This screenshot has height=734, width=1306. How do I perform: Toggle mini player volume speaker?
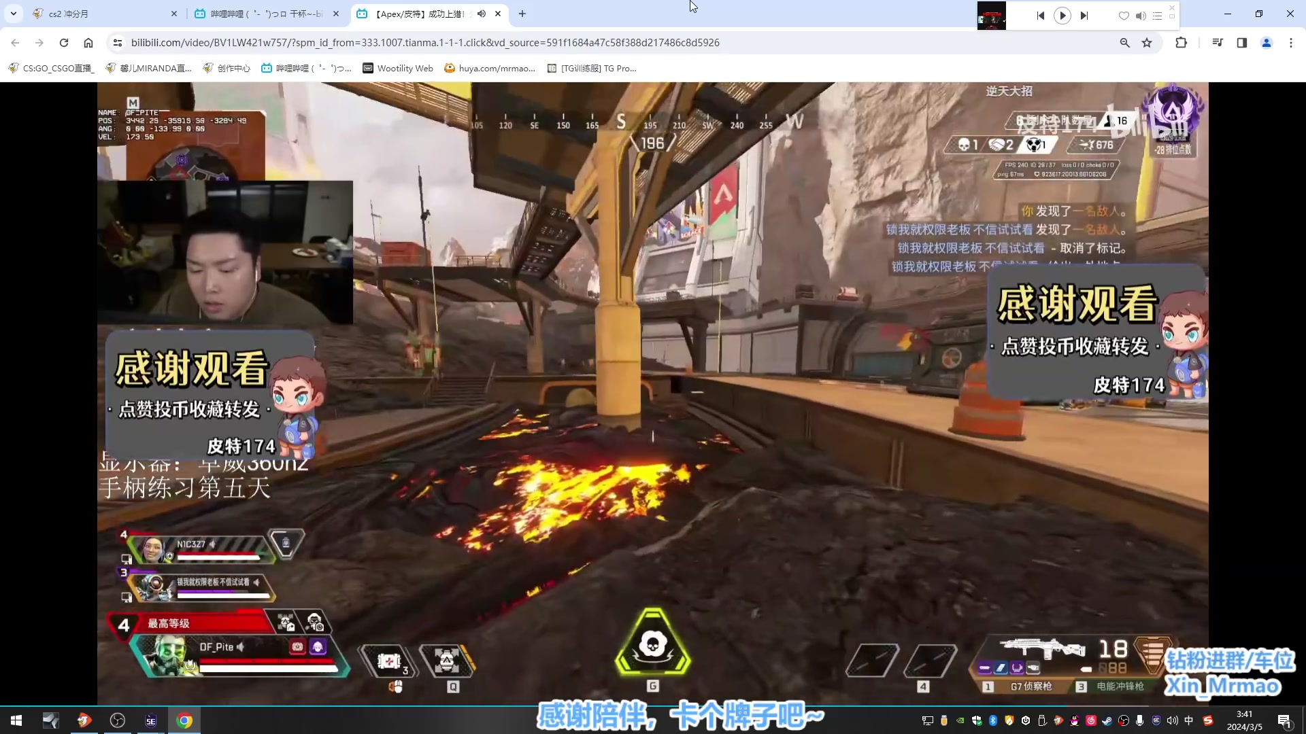point(1141,16)
